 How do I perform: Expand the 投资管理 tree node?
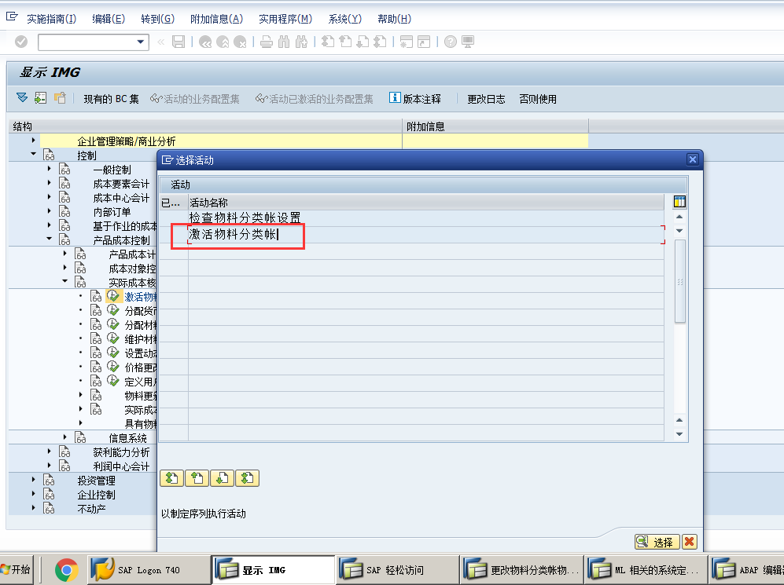click(x=31, y=480)
